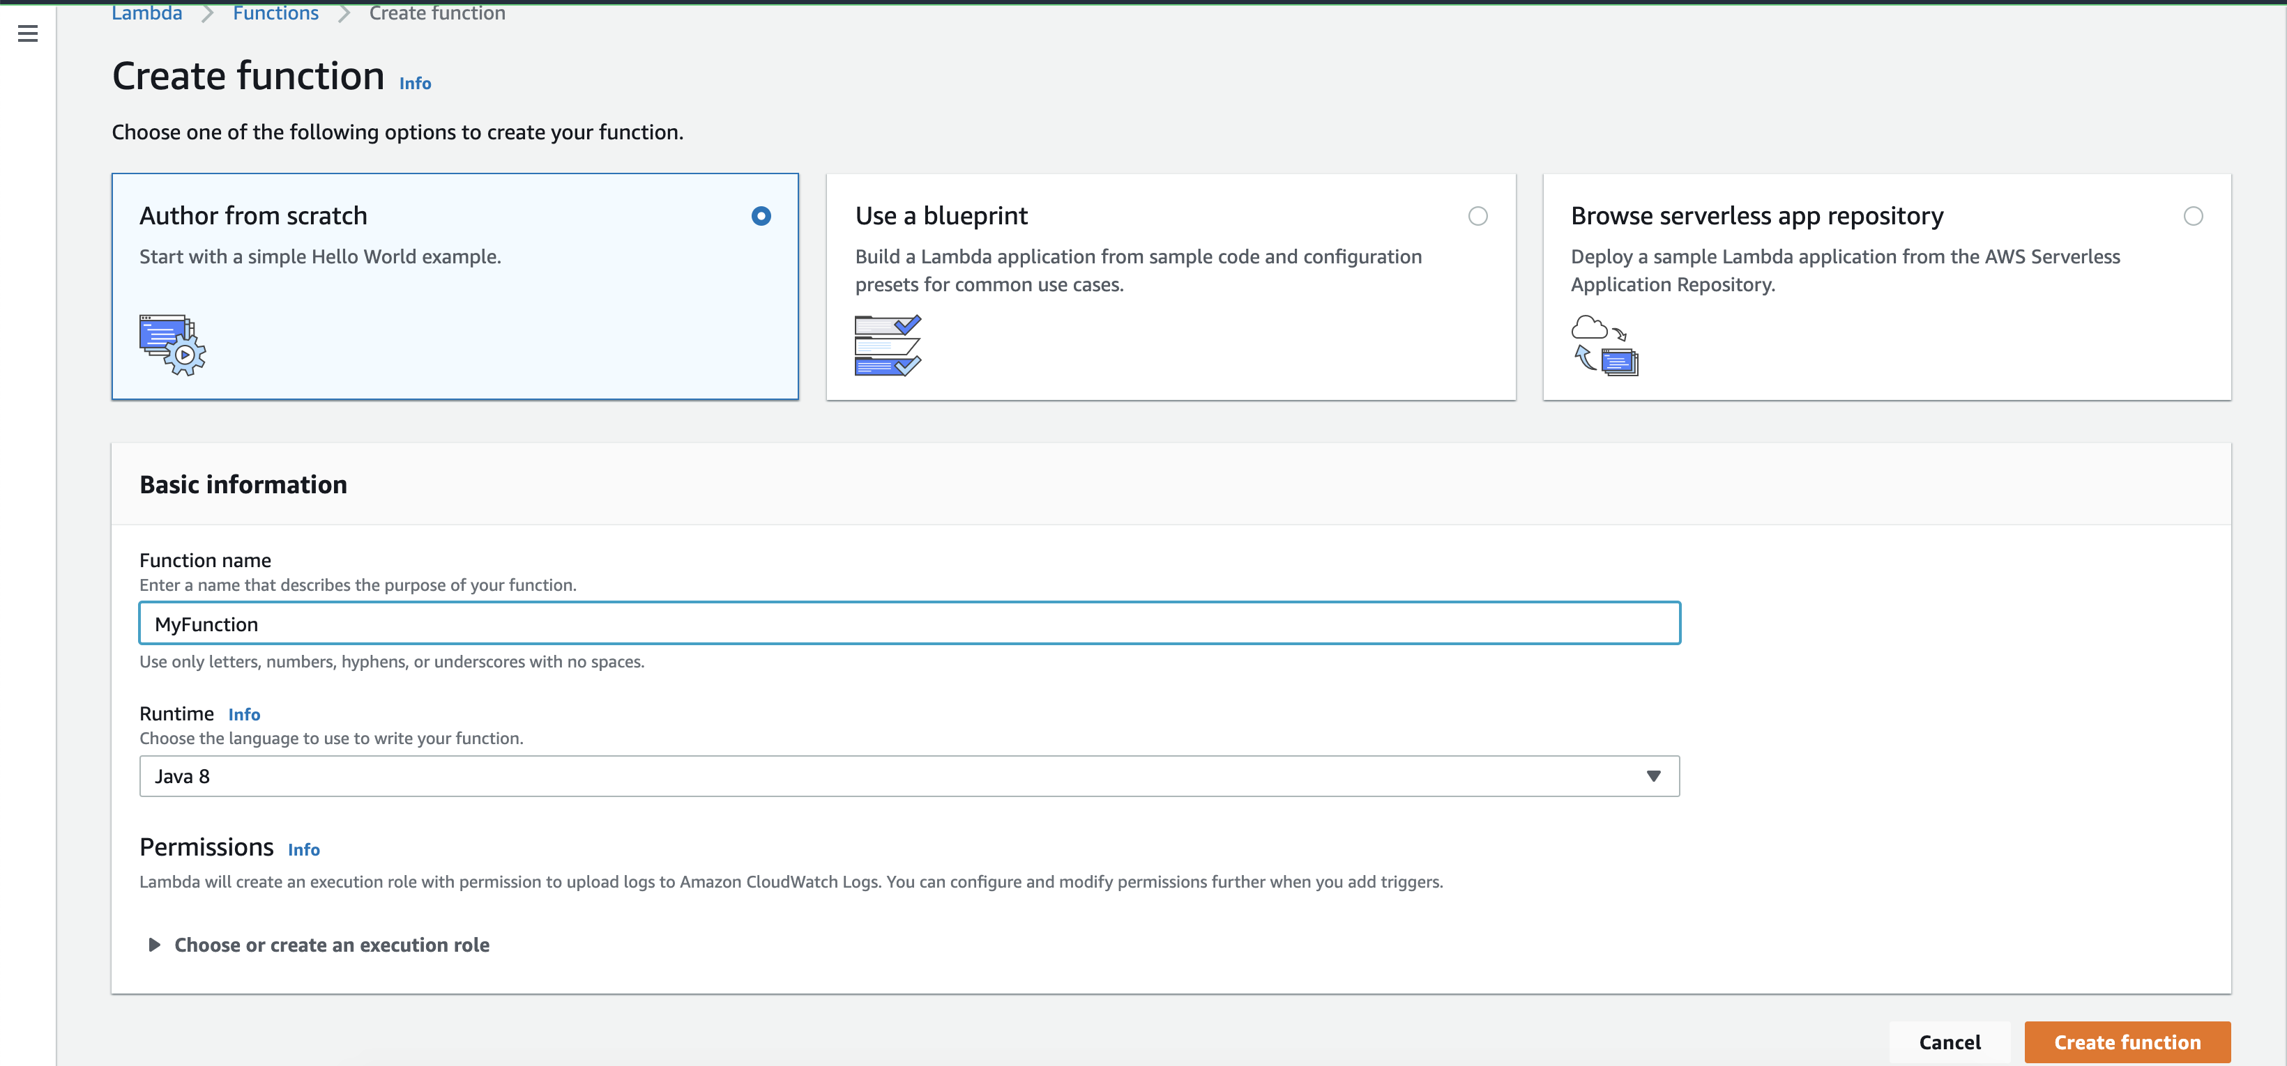Open the Runtime language selector

click(x=909, y=775)
